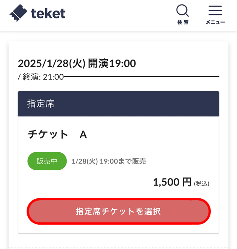Click the 指定席 section header bar

118,104
